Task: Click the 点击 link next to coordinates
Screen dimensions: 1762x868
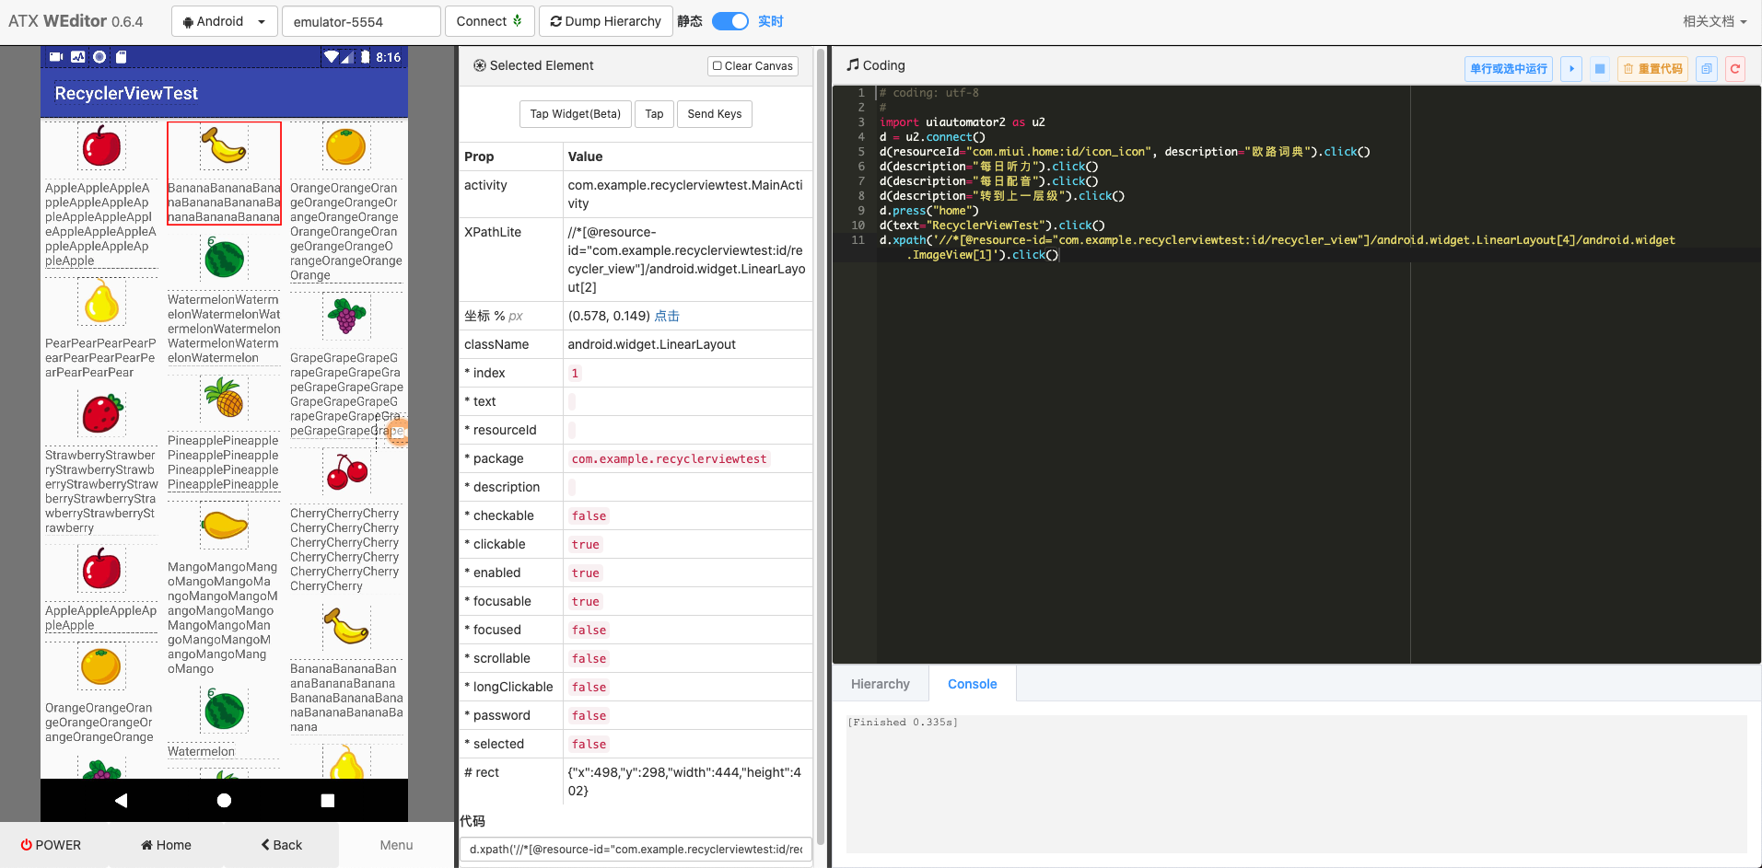Action: [667, 316]
